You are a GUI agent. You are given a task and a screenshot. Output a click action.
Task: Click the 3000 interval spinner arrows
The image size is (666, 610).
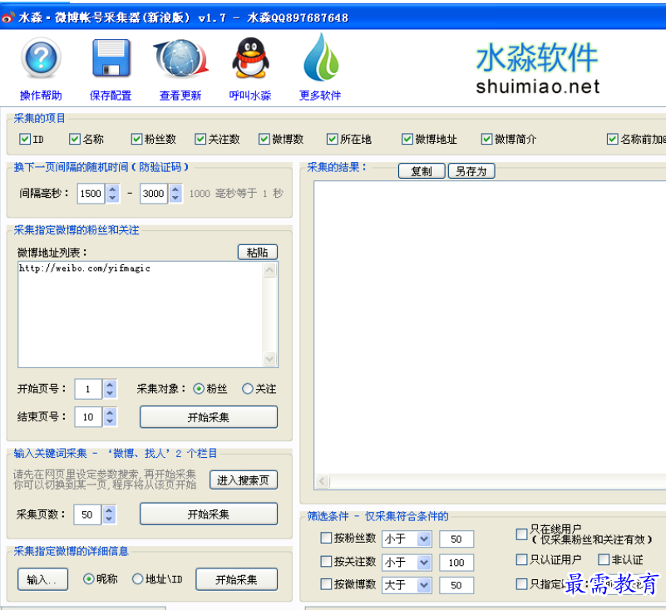[175, 193]
